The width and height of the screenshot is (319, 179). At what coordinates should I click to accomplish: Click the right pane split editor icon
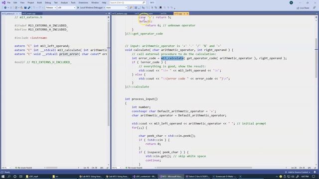point(316,17)
